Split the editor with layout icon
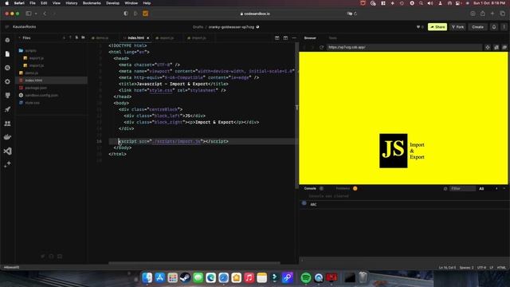Image resolution: width=510 pixels, height=287 pixels. 277,38
